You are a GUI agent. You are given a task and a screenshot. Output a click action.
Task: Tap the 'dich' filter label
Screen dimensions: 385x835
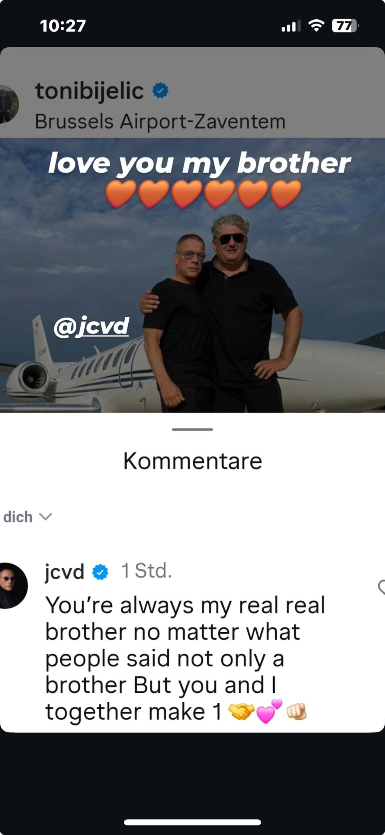click(18, 517)
